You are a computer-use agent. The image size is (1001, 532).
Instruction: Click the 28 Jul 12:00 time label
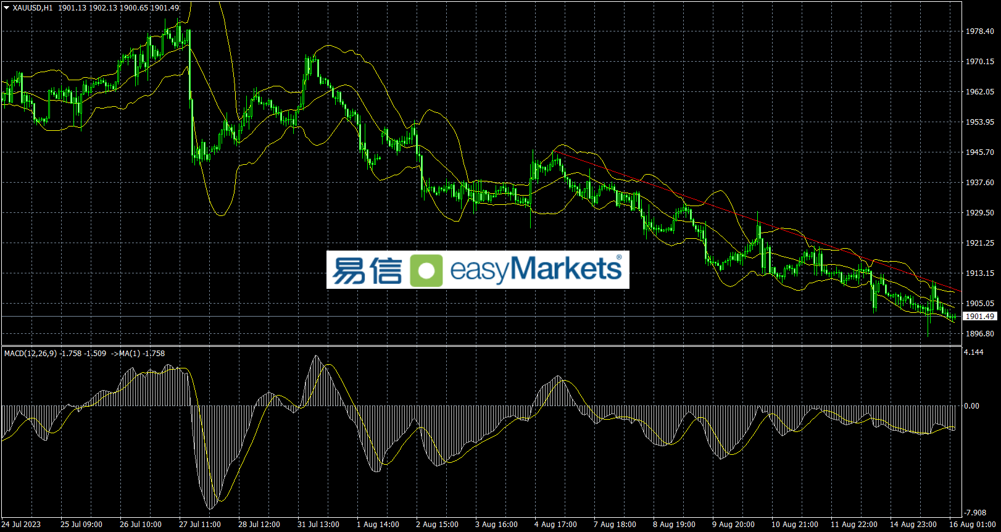(259, 525)
